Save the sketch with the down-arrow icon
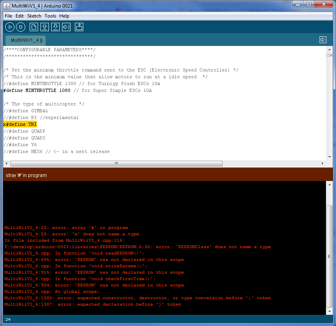336x326 pixels. pyautogui.click(x=56, y=27)
